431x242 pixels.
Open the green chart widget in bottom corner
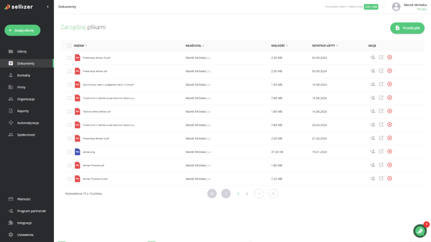tap(420, 231)
